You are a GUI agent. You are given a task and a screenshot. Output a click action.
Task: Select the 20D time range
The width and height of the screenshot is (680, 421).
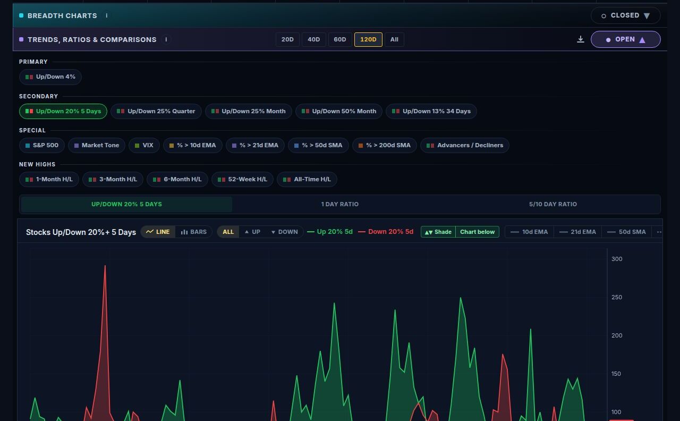(287, 39)
